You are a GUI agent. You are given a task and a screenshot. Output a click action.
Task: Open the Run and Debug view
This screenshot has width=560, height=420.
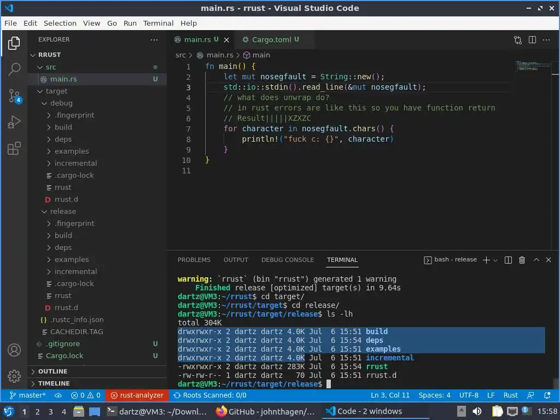(x=14, y=122)
